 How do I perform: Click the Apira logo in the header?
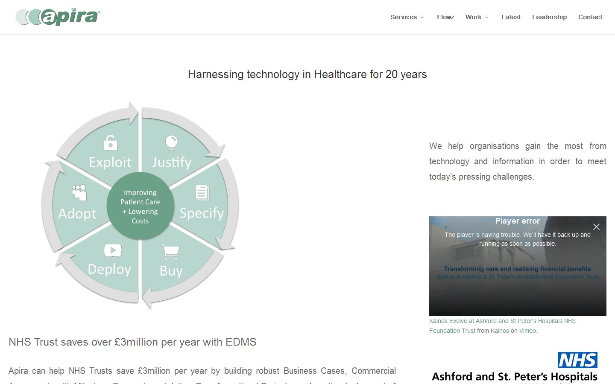pyautogui.click(x=57, y=16)
